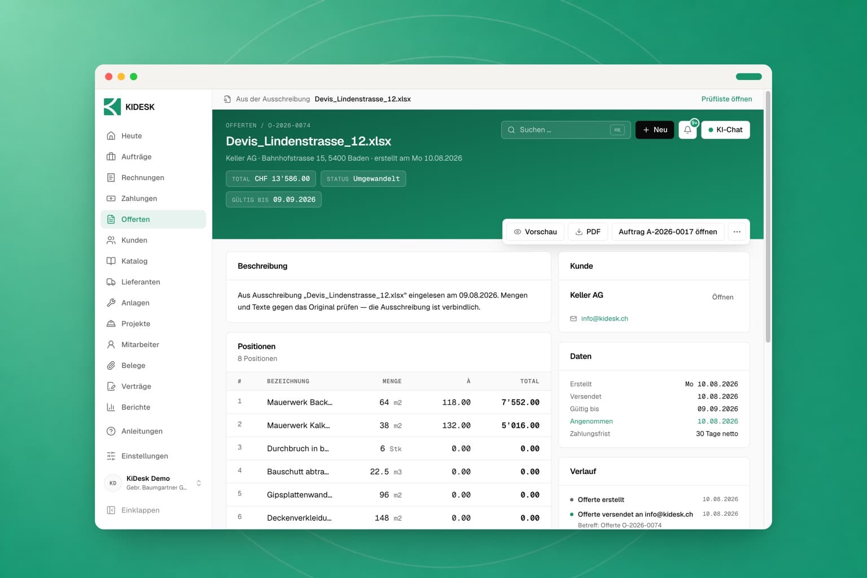Viewport: 867px width, 578px height.
Task: Click the Belege paperclip icon
Action: click(x=111, y=366)
